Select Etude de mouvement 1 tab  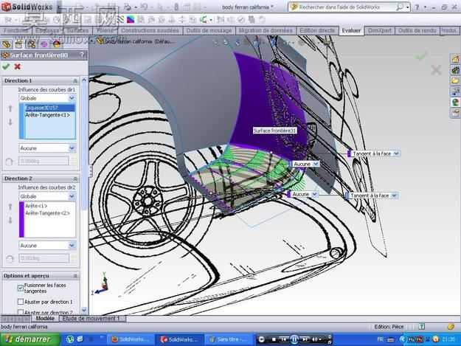[91, 319]
